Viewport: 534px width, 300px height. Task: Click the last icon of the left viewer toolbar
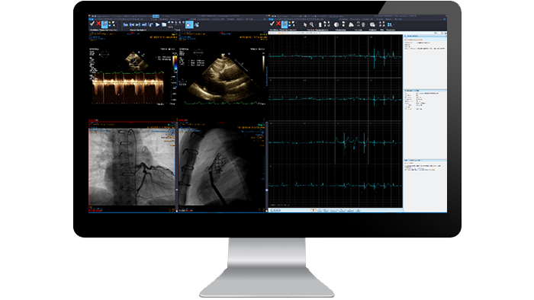click(x=197, y=25)
